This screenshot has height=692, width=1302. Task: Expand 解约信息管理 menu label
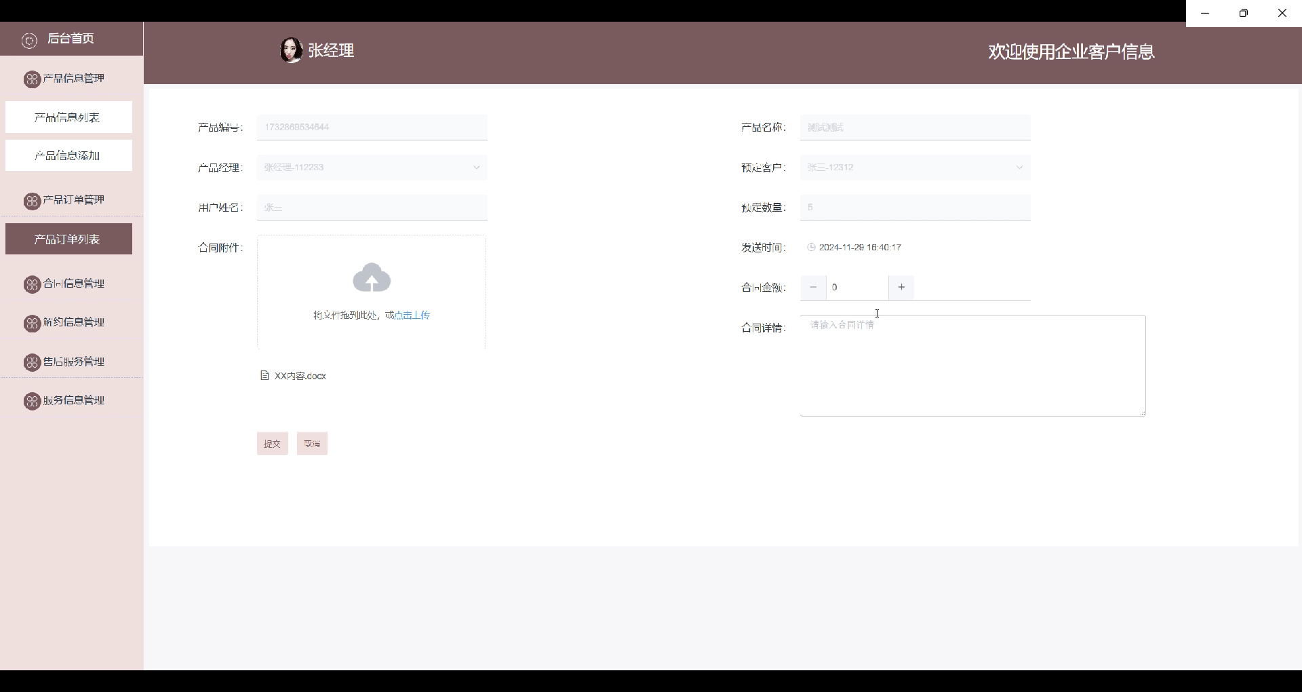point(74,322)
